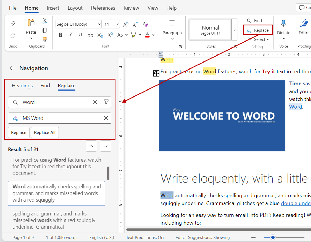311x242 pixels.
Task: Open the Styles gallery dropdown arrow
Action: coord(235,30)
